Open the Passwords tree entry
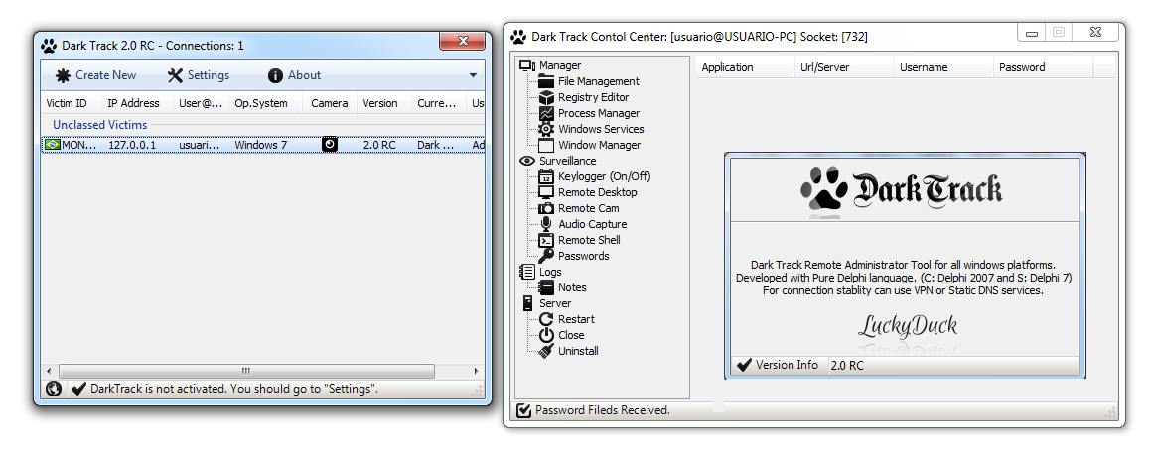This screenshot has width=1151, height=453. (x=584, y=256)
